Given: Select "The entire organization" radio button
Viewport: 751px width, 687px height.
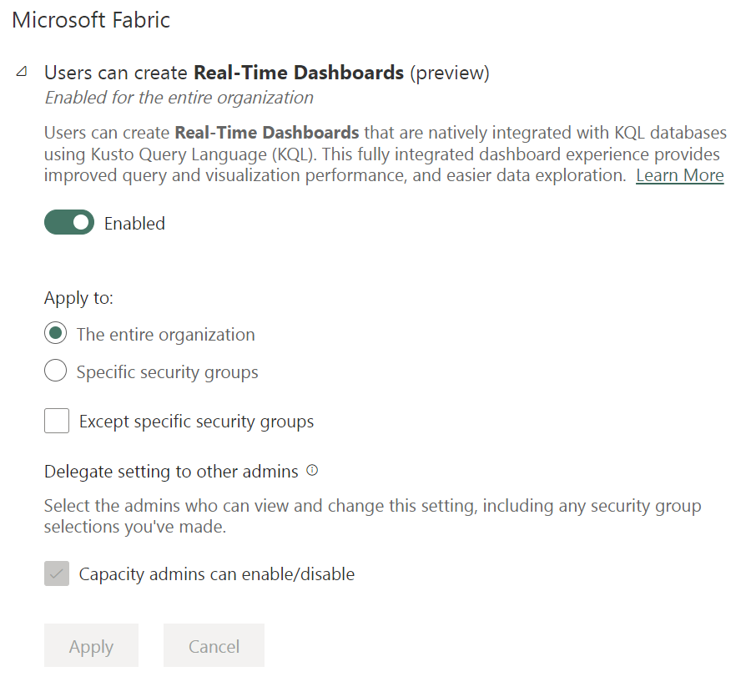Looking at the screenshot, I should [54, 332].
